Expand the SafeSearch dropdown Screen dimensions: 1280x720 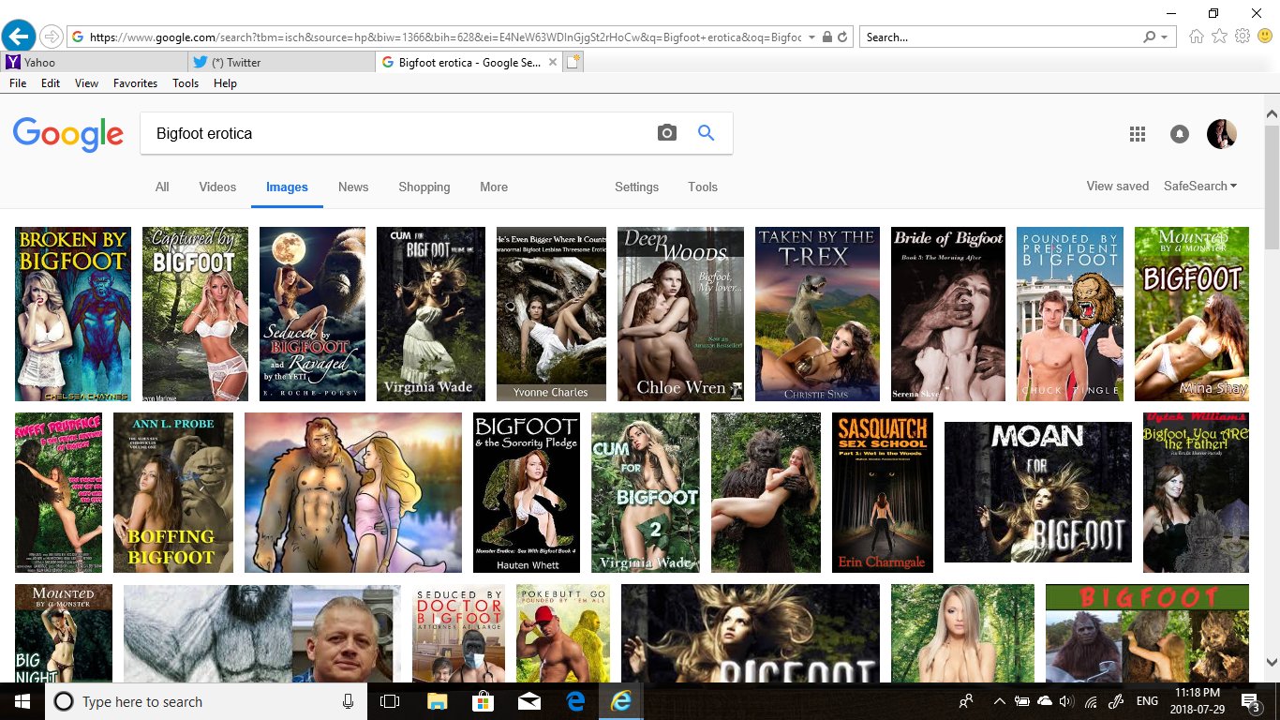pyautogui.click(x=1200, y=187)
